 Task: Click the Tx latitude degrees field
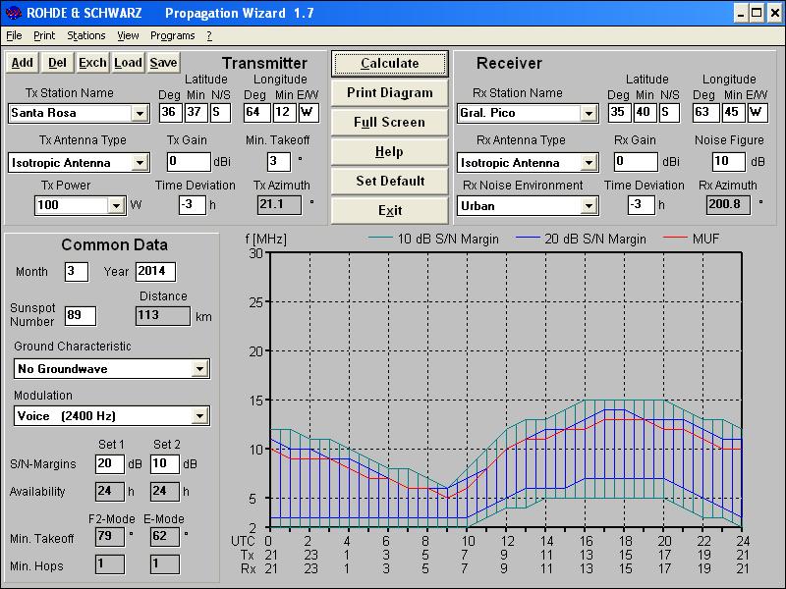point(170,112)
